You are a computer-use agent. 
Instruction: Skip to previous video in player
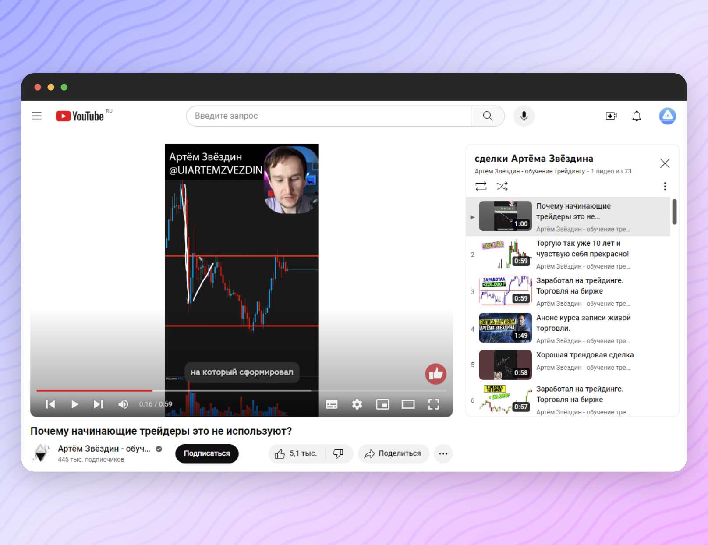click(x=50, y=404)
